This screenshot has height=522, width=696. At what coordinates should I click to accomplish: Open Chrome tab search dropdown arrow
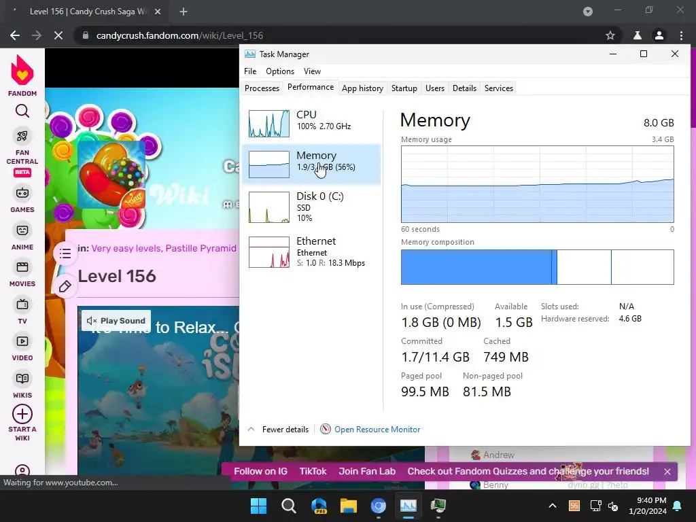pyautogui.click(x=588, y=12)
